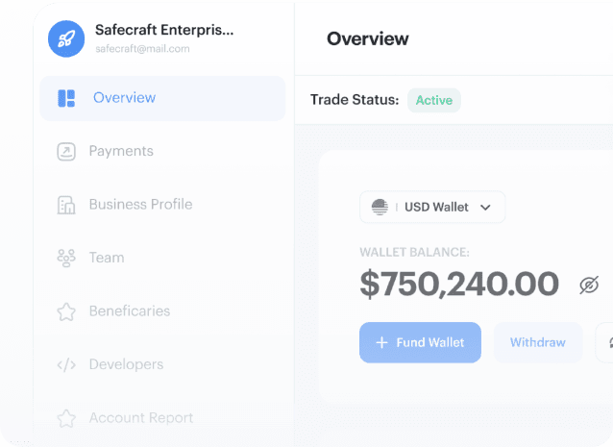Click the Fund Wallet button
The width and height of the screenshot is (613, 447).
click(x=420, y=342)
